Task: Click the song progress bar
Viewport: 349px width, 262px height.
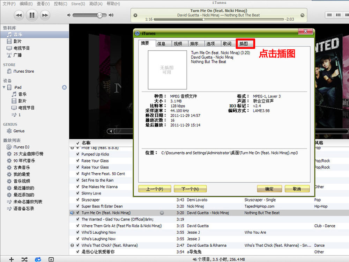Action: pos(219,19)
